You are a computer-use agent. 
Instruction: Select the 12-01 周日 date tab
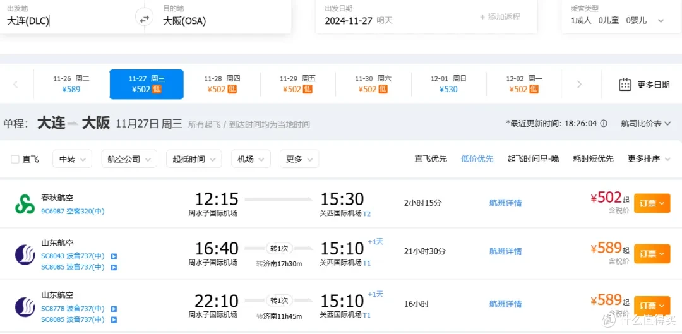pos(448,85)
